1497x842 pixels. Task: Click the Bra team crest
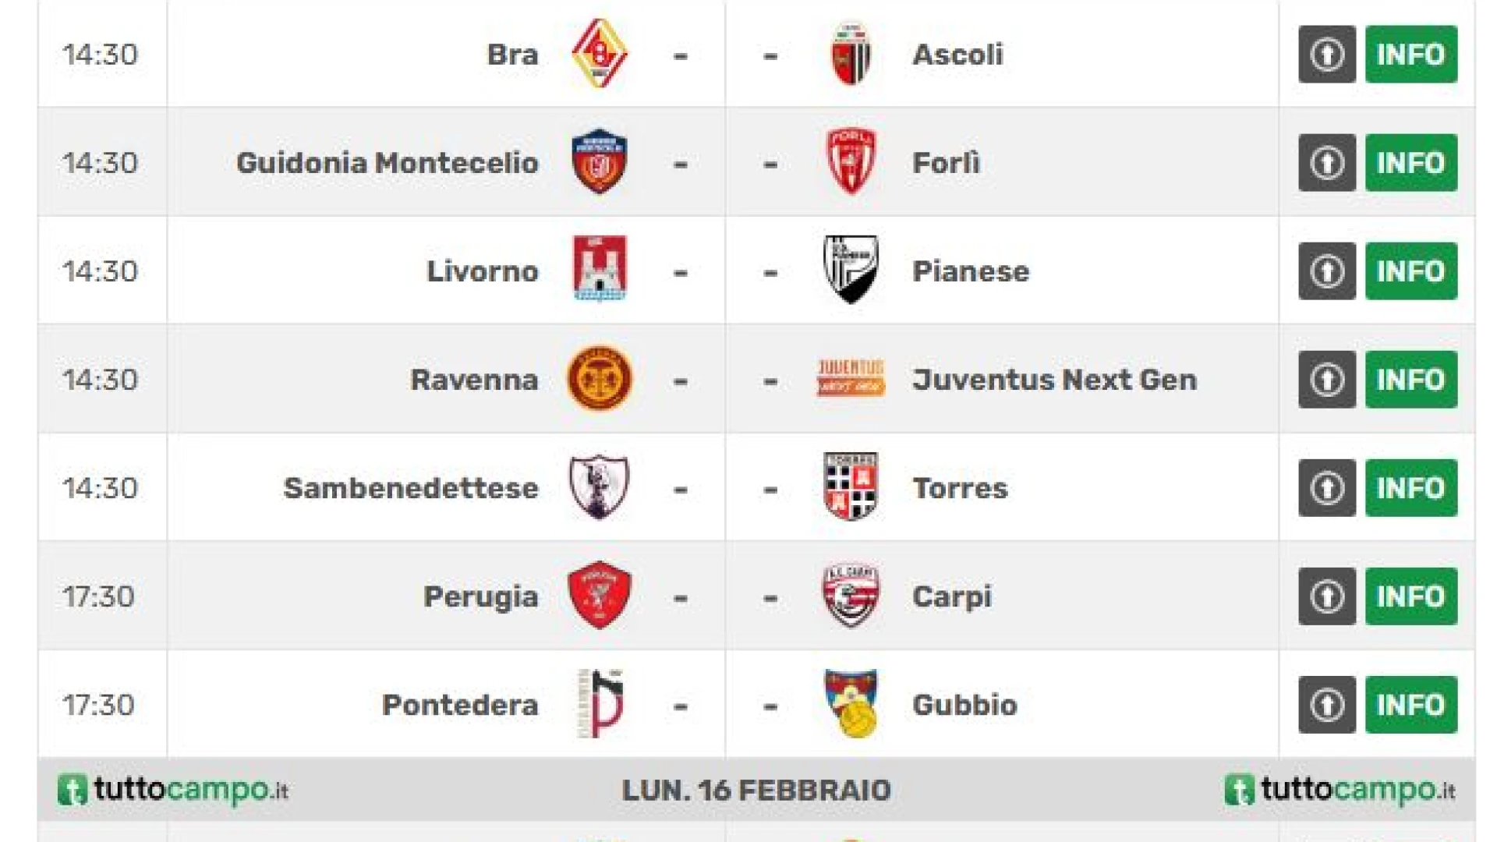599,54
